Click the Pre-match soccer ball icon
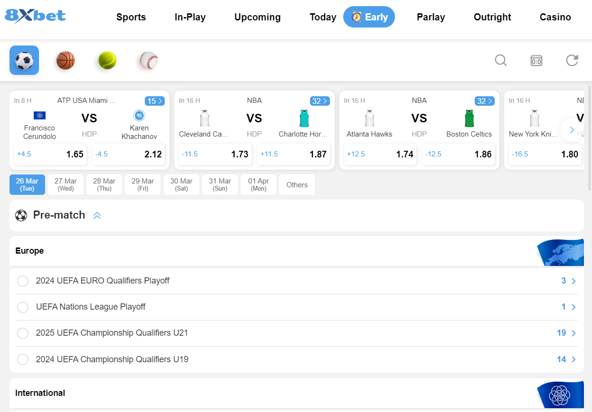Image resolution: width=592 pixels, height=412 pixels. (21, 215)
